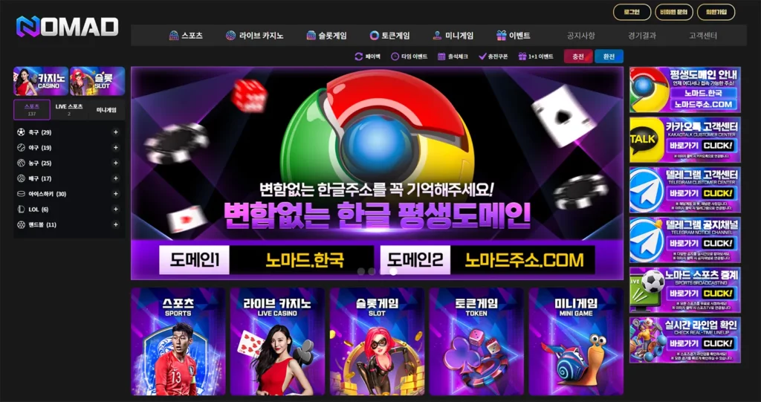This screenshot has width=761, height=402.
Task: Expand the 농구 (25) category
Action: coord(115,163)
